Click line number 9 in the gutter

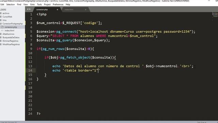coord(31,49)
